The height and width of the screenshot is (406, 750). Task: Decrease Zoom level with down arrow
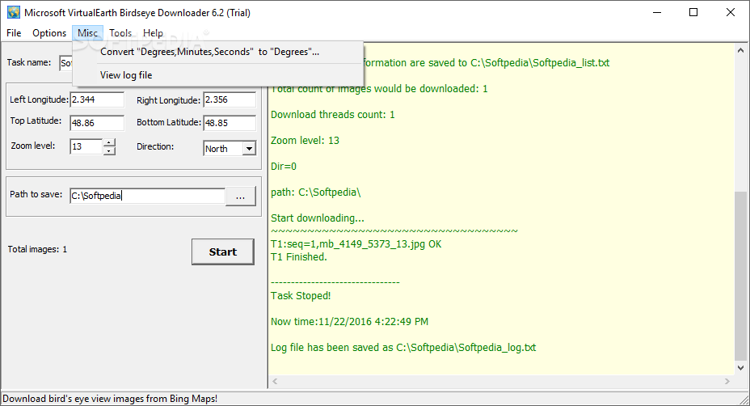pyautogui.click(x=110, y=150)
